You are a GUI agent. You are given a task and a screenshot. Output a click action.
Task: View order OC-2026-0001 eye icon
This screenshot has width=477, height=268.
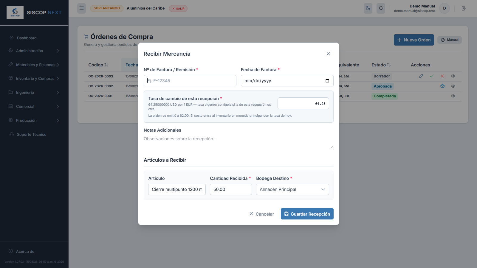pyautogui.click(x=453, y=96)
